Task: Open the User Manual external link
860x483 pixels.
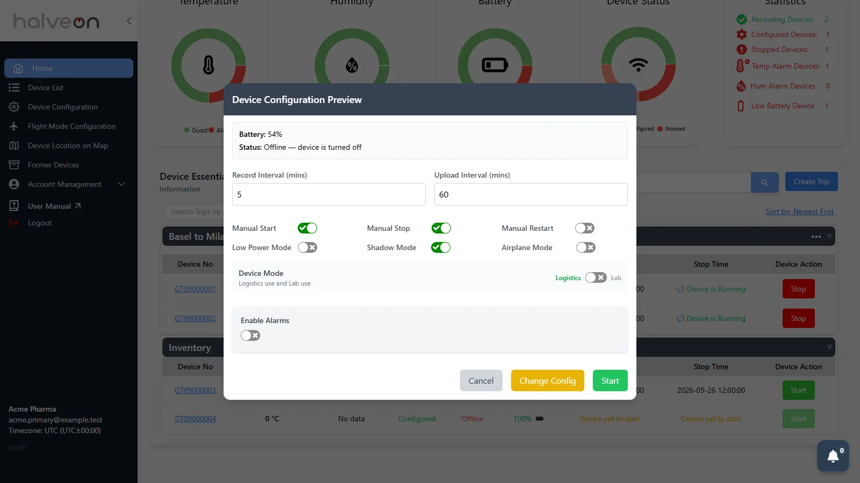Action: coord(54,206)
